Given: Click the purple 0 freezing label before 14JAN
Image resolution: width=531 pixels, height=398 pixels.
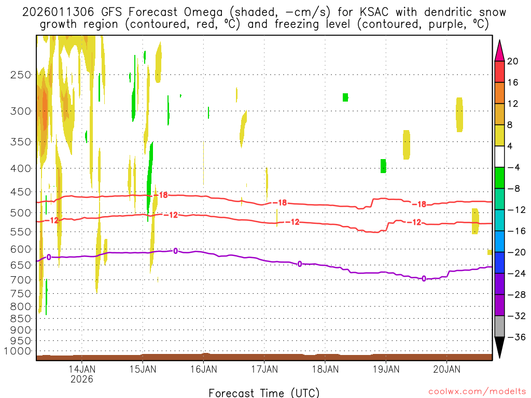Looking at the screenshot, I should tap(49, 257).
